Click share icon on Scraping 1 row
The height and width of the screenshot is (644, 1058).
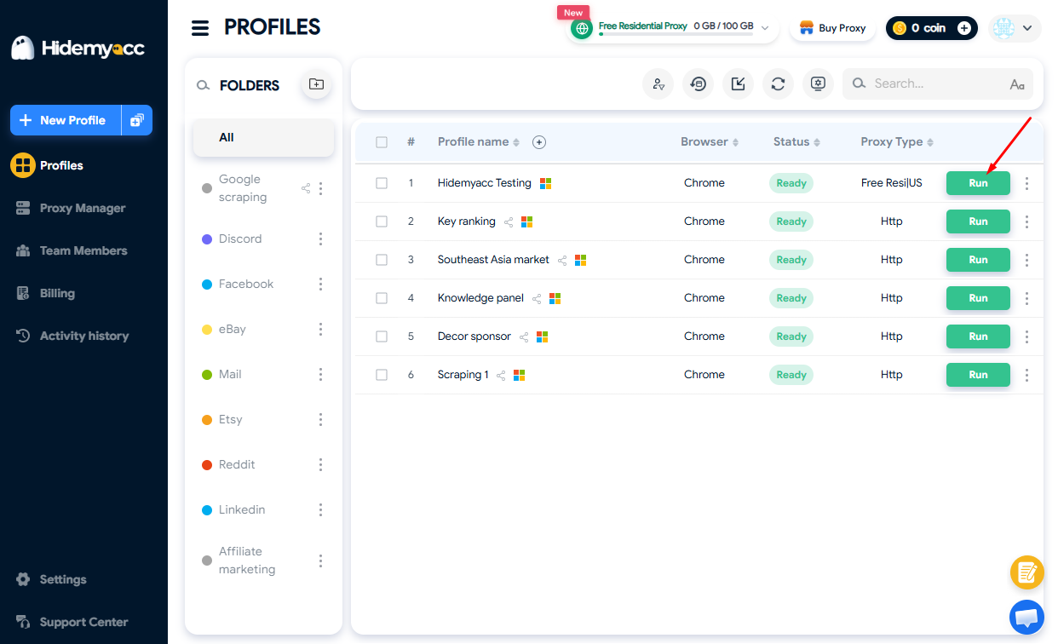coord(501,375)
